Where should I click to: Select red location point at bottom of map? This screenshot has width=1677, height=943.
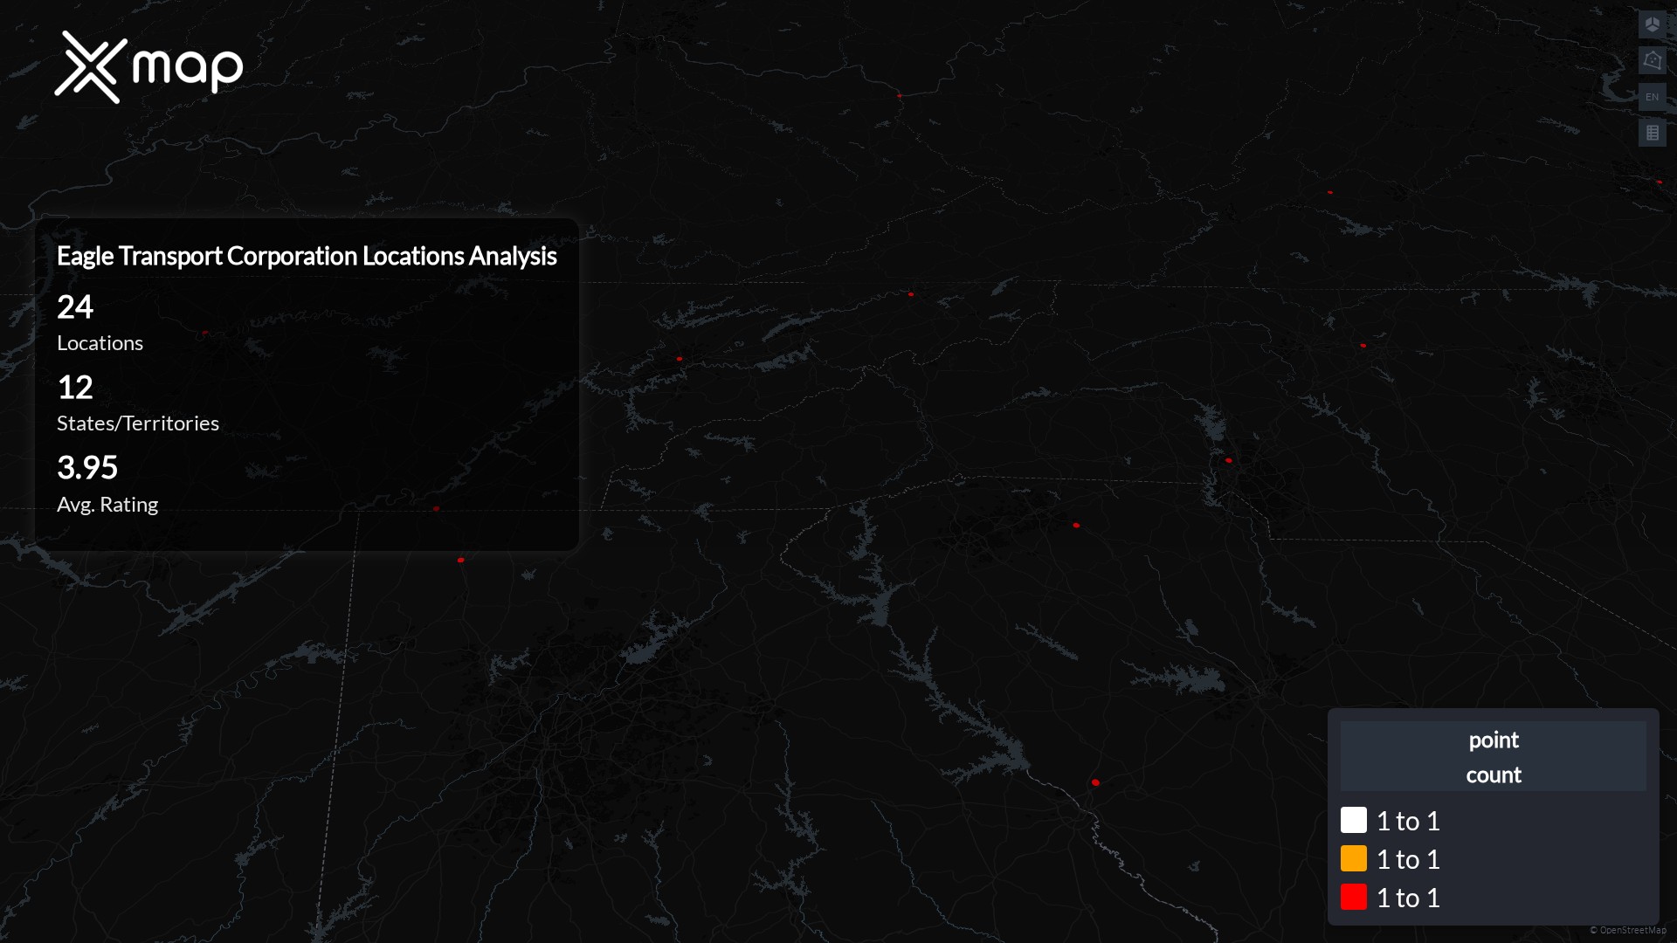pyautogui.click(x=1095, y=782)
